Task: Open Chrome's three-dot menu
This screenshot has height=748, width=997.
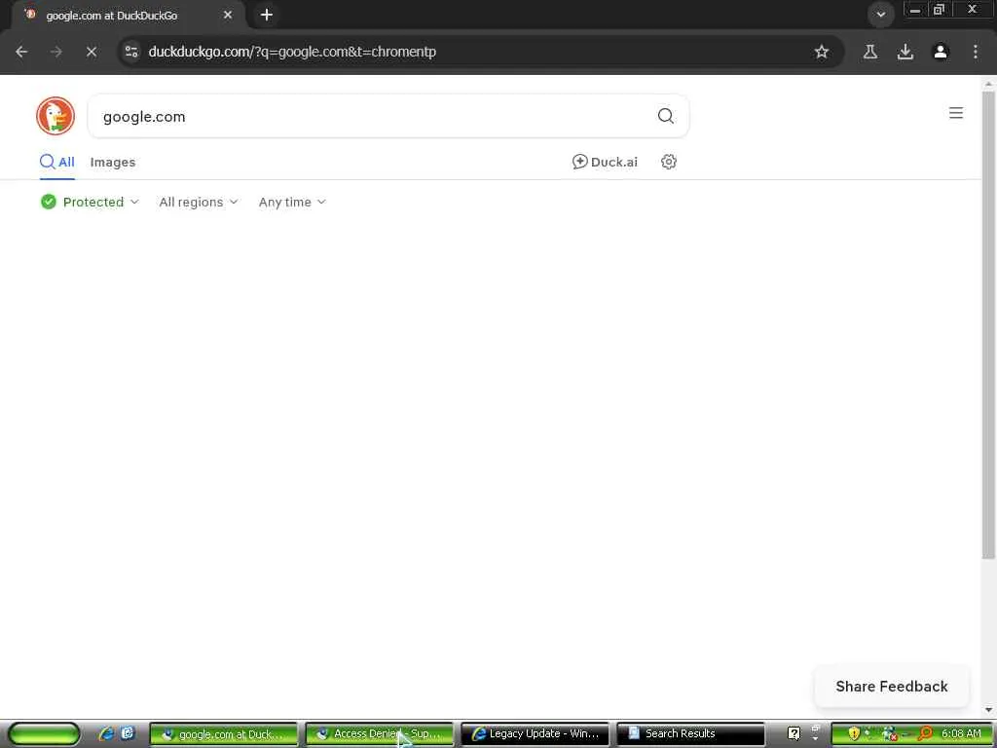Action: [976, 52]
